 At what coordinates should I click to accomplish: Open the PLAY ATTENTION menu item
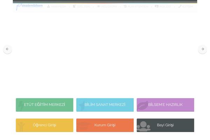click(136, 6)
